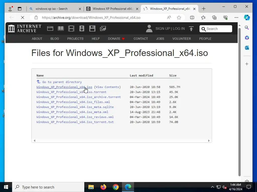Open the ABOUT menu item

(37, 39)
